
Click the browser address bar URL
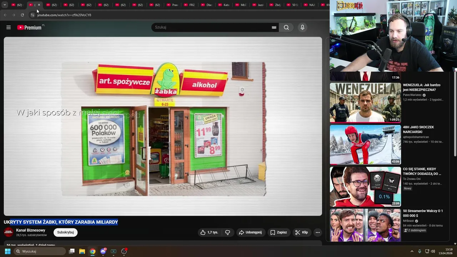click(x=64, y=15)
